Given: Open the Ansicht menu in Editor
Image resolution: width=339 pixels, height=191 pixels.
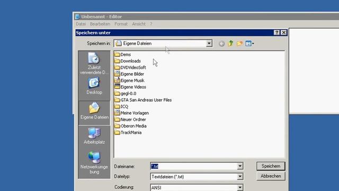Looking at the screenshot, I should click(139, 24).
